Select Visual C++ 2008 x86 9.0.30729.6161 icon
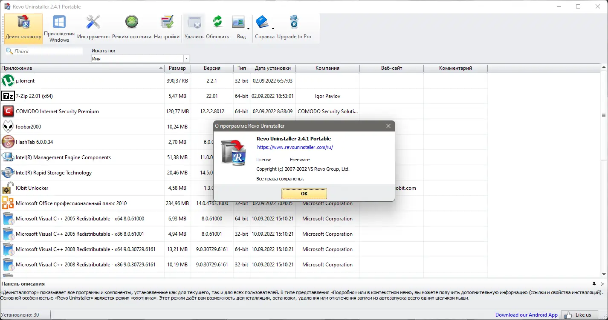This screenshot has width=608, height=320. pyautogui.click(x=8, y=265)
